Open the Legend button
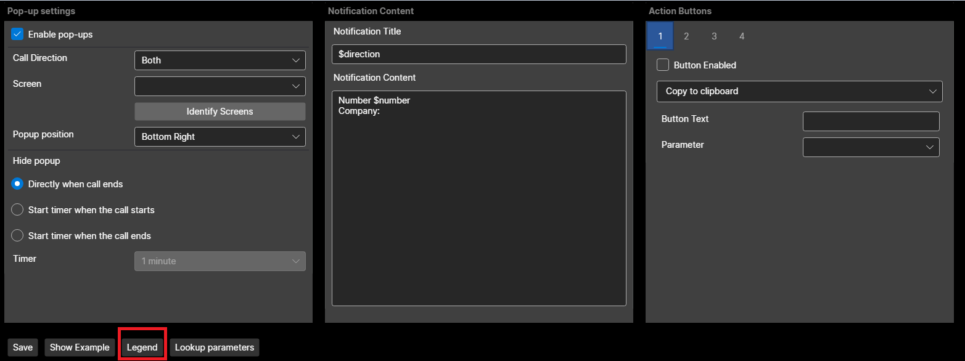 [142, 347]
